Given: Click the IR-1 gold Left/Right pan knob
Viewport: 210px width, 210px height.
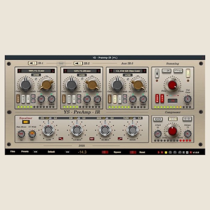Looking at the screenshot, I should (x=46, y=85).
